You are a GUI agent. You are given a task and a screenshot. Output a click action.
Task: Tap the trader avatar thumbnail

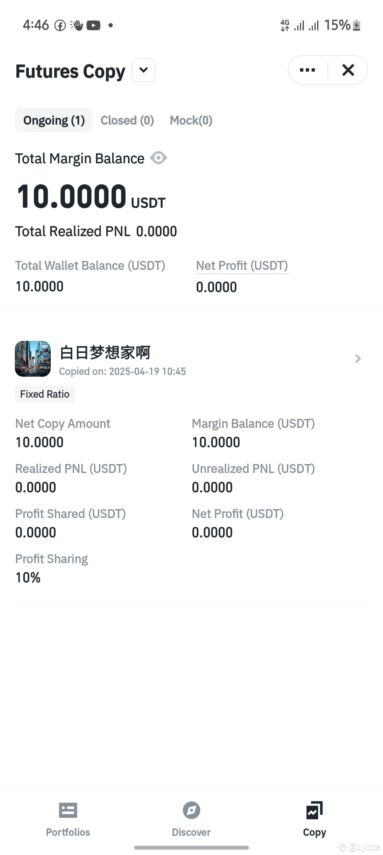pos(33,359)
